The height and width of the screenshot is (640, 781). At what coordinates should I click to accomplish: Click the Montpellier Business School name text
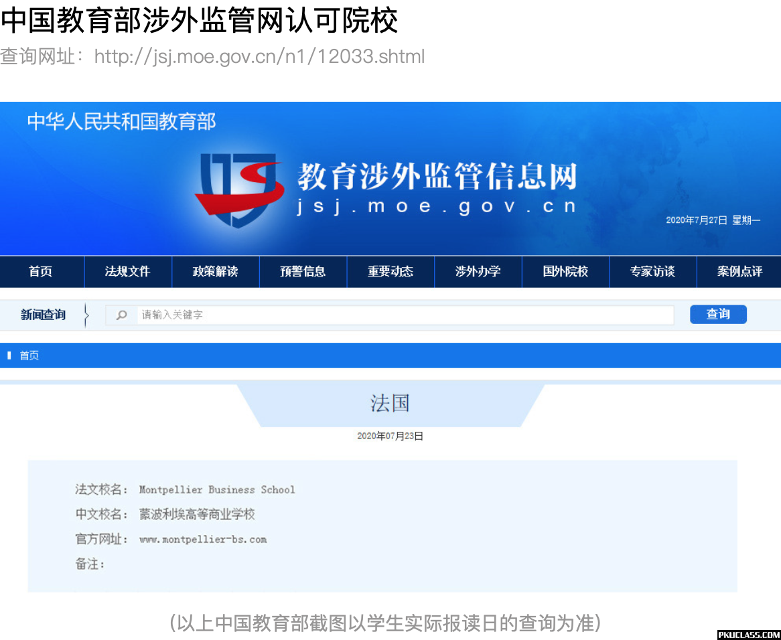click(217, 490)
